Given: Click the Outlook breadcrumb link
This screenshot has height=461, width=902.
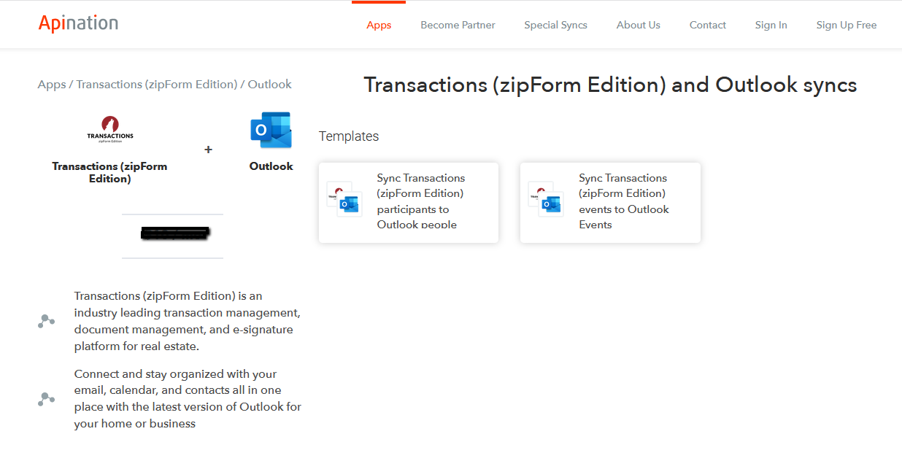Looking at the screenshot, I should (x=269, y=85).
